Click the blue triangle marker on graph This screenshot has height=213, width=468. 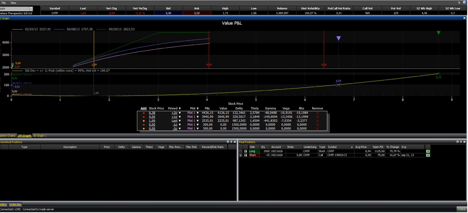tap(339, 38)
